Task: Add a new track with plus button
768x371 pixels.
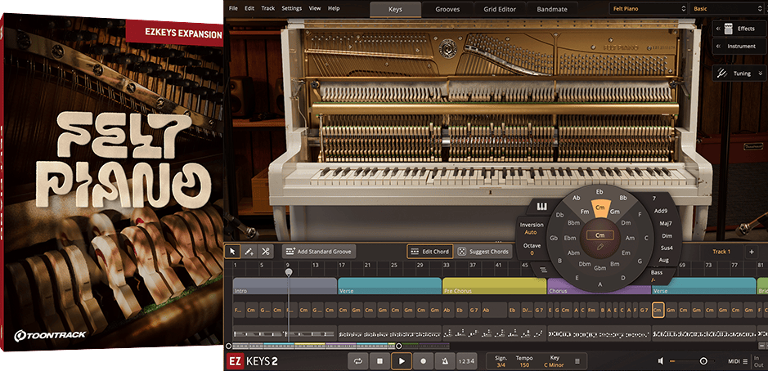Action: (752, 252)
